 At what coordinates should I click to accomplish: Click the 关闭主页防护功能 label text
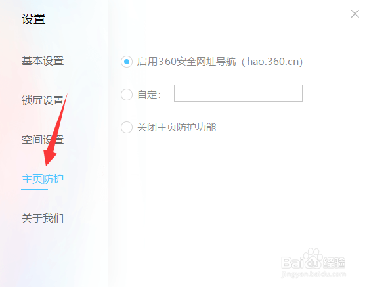(x=177, y=127)
